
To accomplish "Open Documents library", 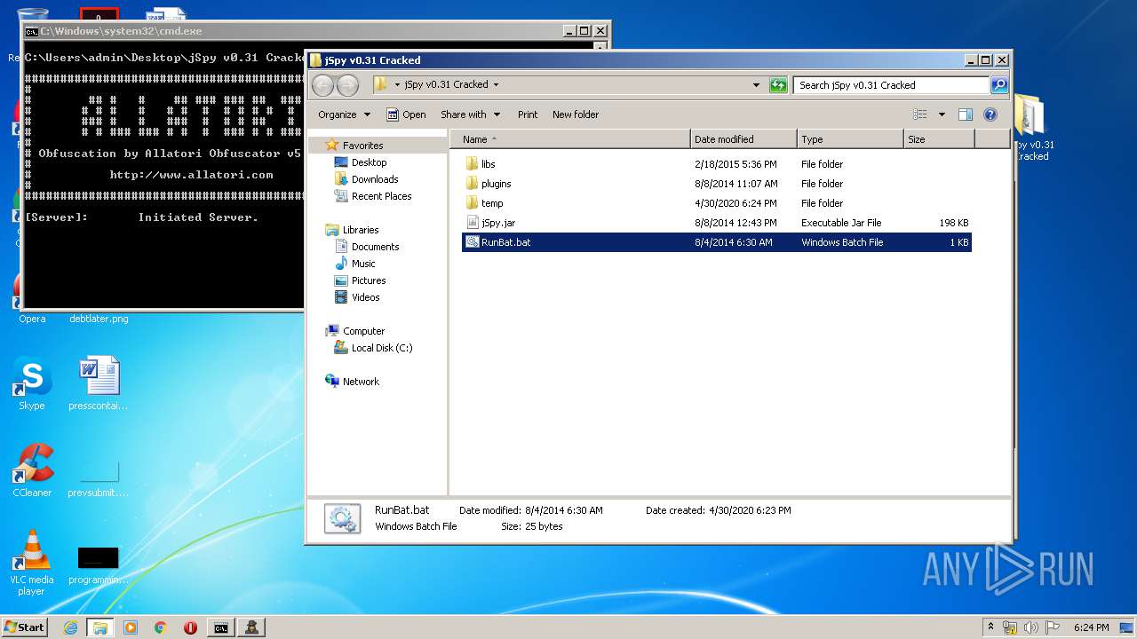I will 375,247.
